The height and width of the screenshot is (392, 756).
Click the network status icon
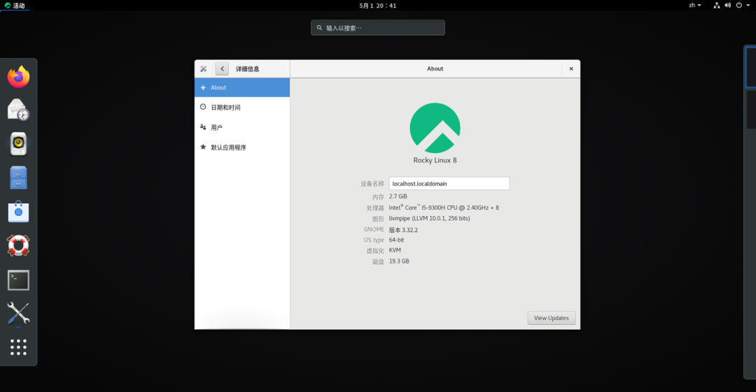[x=717, y=6]
